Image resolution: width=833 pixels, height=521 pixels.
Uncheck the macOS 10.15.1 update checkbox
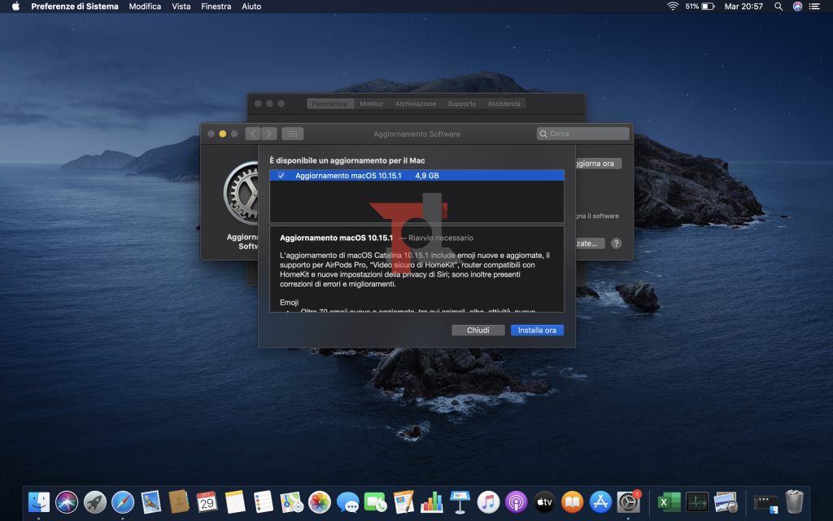[281, 176]
